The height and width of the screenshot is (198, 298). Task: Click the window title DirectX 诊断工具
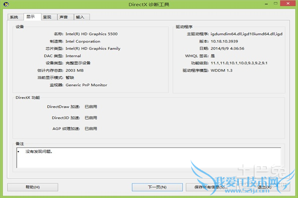pos(149,4)
